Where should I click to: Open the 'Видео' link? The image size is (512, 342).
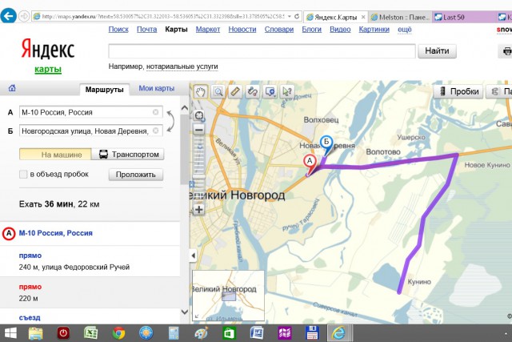pyautogui.click(x=340, y=30)
